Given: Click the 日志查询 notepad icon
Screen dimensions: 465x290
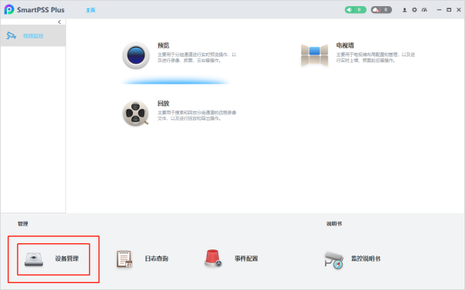Looking at the screenshot, I should click(x=125, y=259).
